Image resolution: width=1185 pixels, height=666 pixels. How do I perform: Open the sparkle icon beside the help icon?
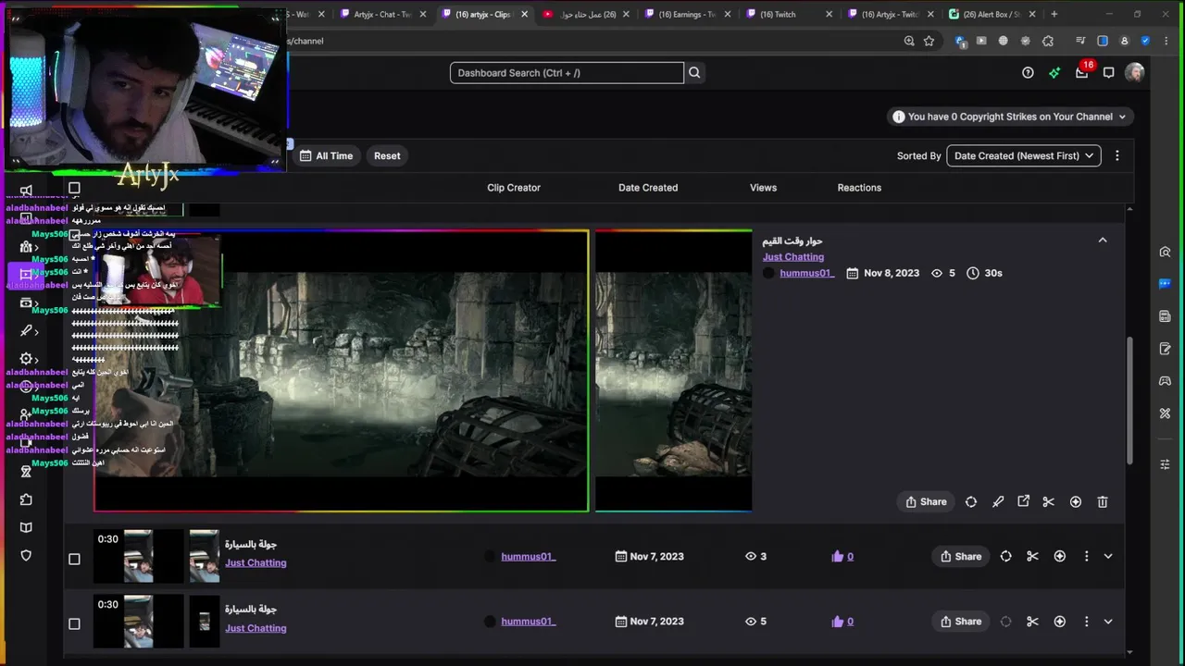pos(1054,73)
